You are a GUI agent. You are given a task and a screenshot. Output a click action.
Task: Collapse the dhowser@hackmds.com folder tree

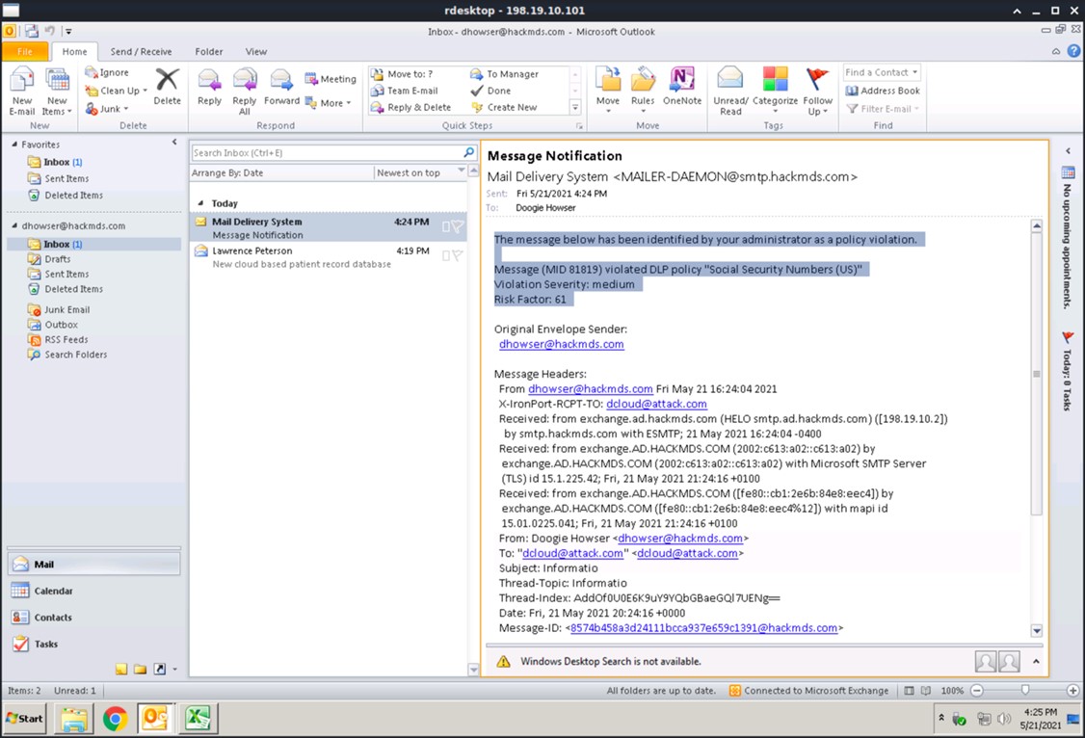click(x=14, y=225)
